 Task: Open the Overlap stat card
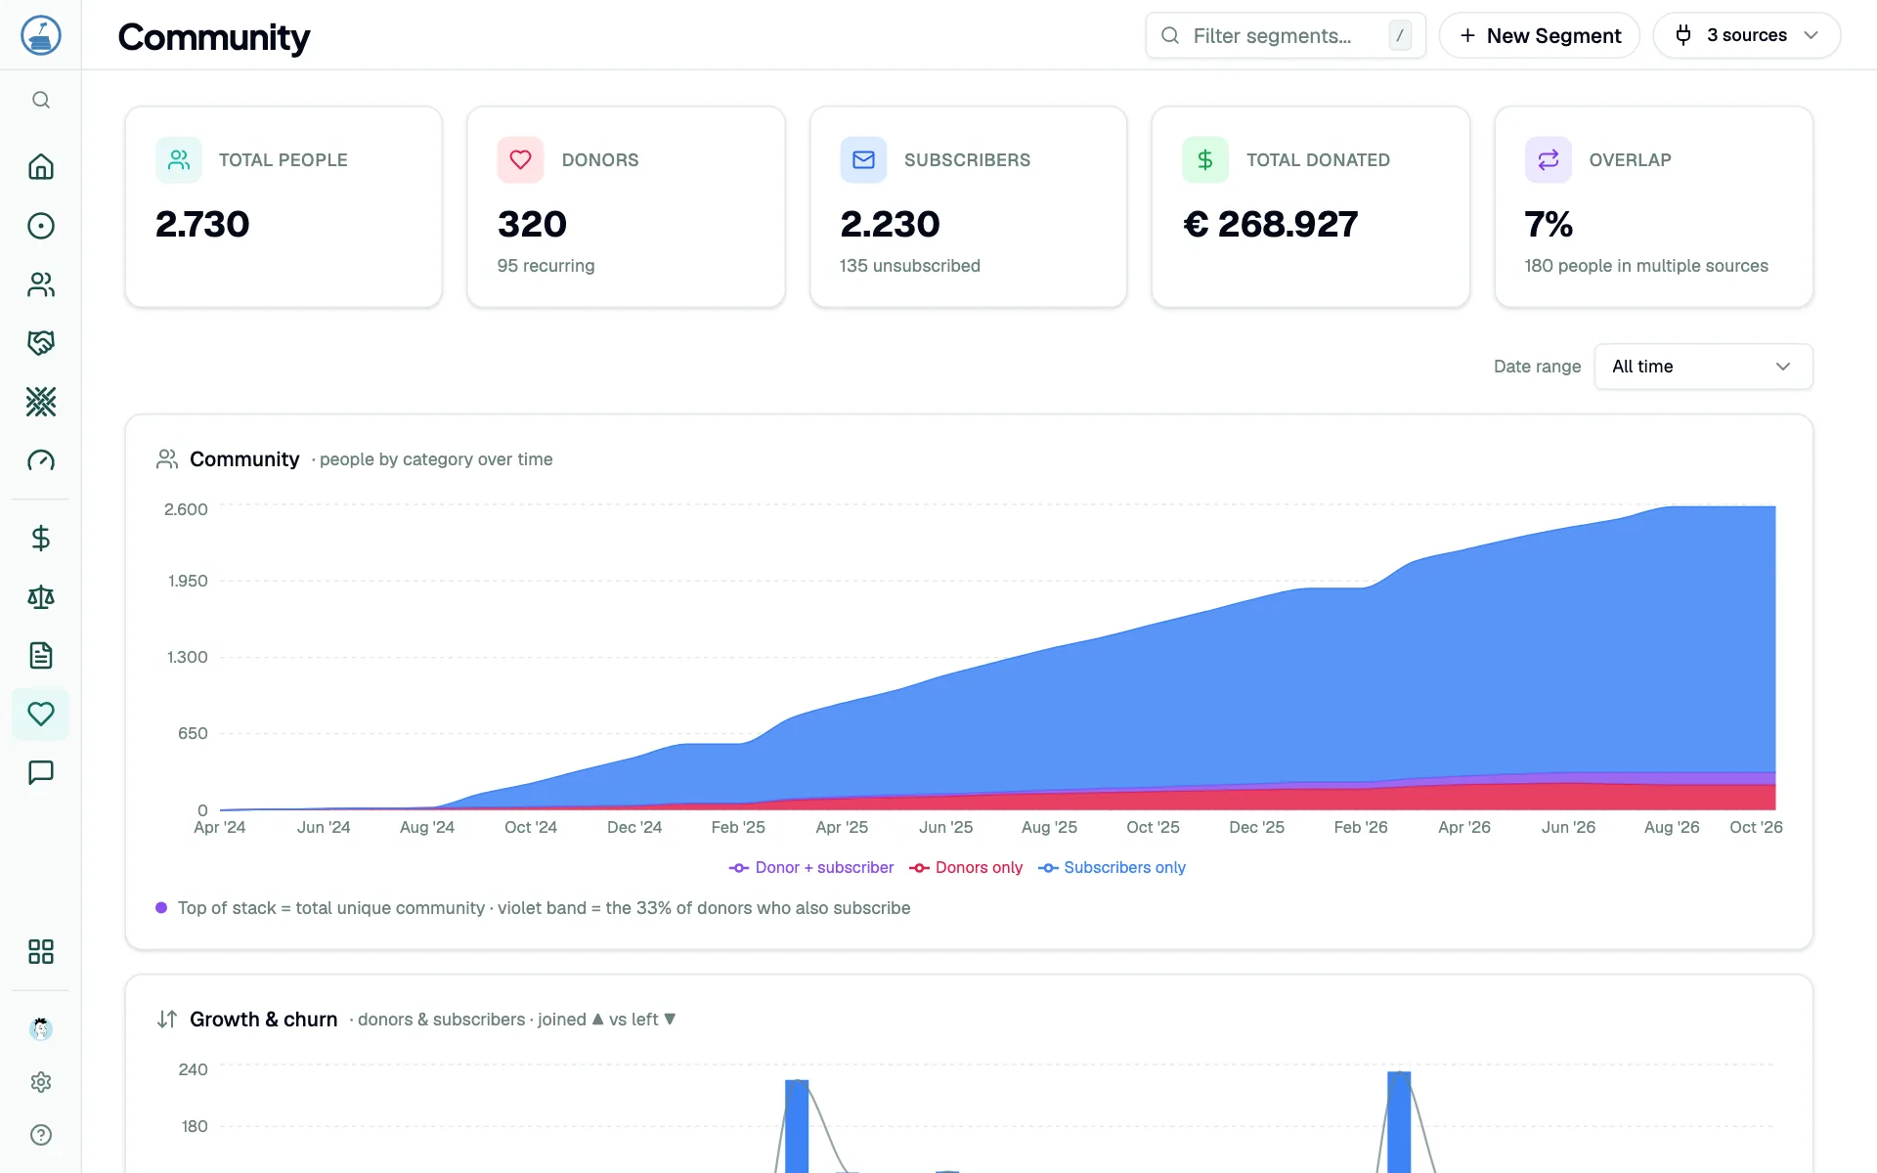click(x=1653, y=207)
